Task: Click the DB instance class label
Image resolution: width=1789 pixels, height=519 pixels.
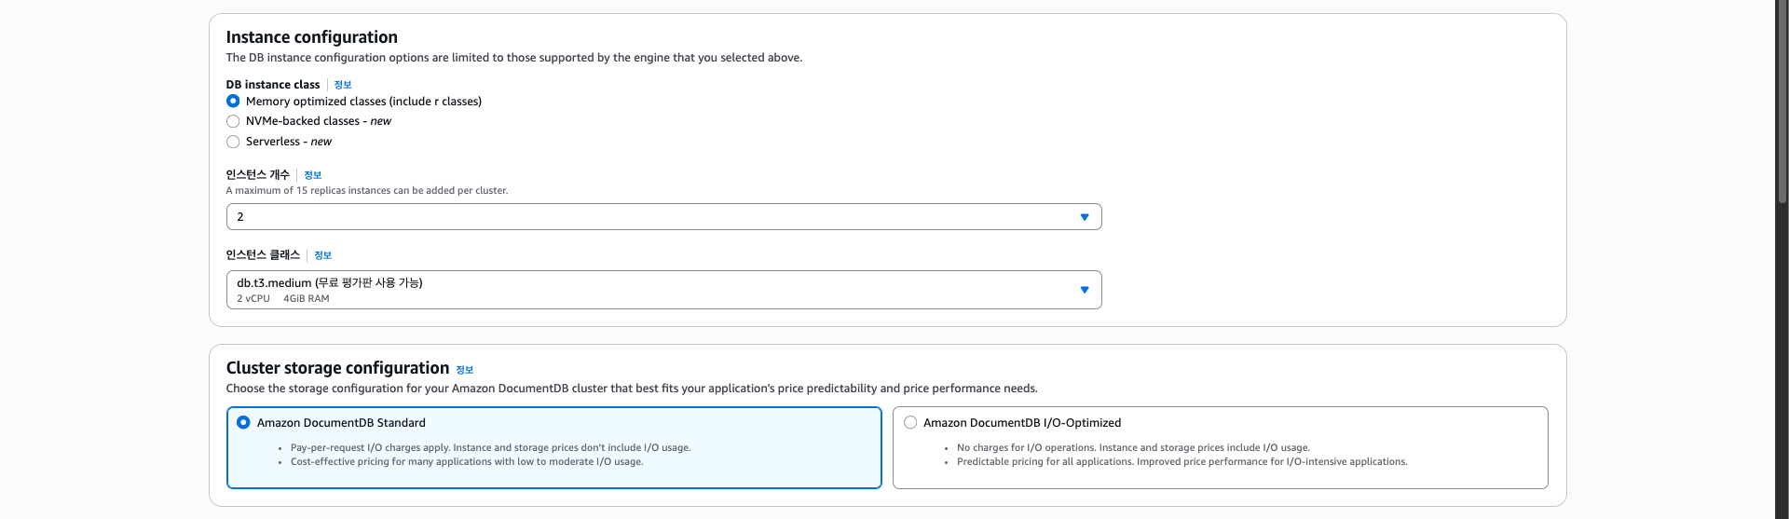Action: click(x=272, y=85)
